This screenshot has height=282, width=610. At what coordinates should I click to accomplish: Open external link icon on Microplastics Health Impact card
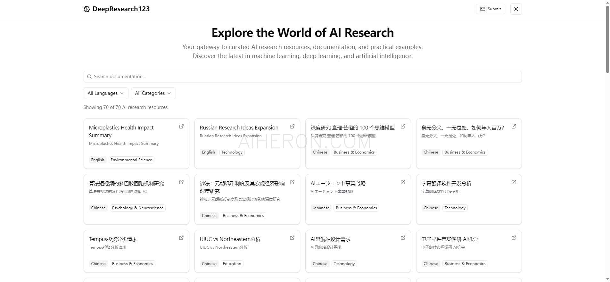click(x=181, y=126)
